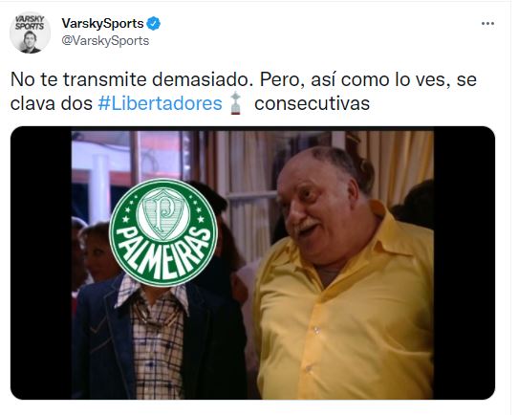Screen dimensions: 518x415
Task: Click the Palmeiras crest in the image
Action: pos(163,232)
